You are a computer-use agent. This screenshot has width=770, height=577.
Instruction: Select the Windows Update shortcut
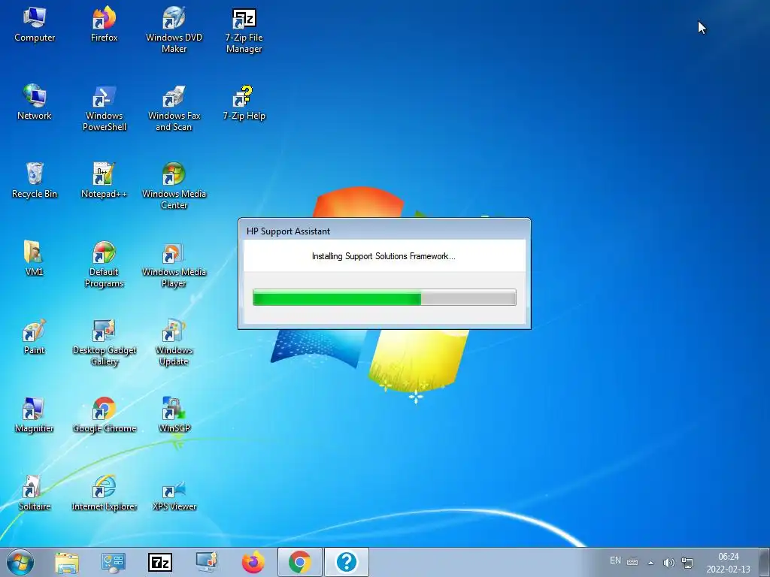[x=174, y=342]
